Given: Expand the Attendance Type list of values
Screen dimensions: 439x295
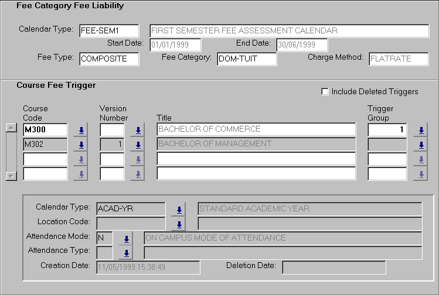Looking at the screenshot, I should 126,253.
